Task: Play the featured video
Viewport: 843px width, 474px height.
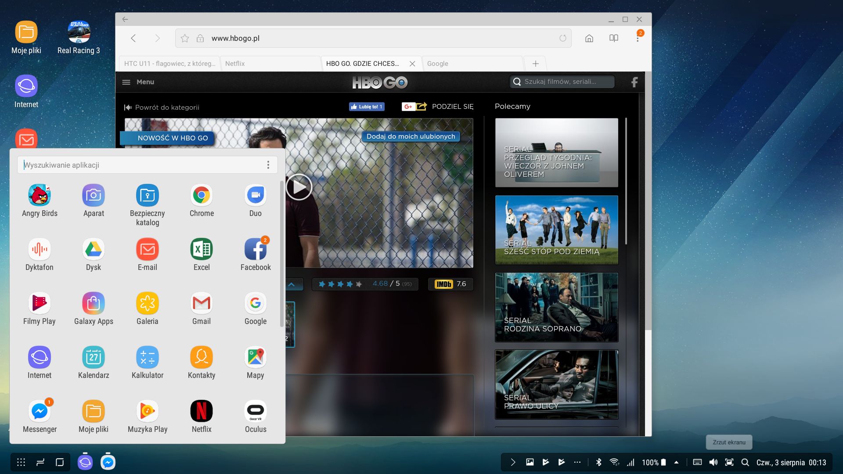Action: (299, 187)
